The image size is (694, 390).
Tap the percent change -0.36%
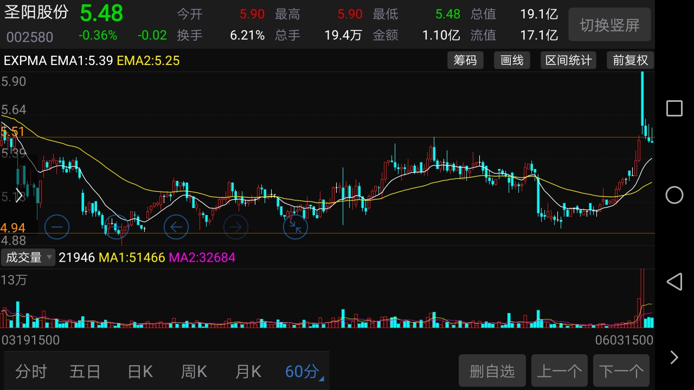[x=98, y=36]
